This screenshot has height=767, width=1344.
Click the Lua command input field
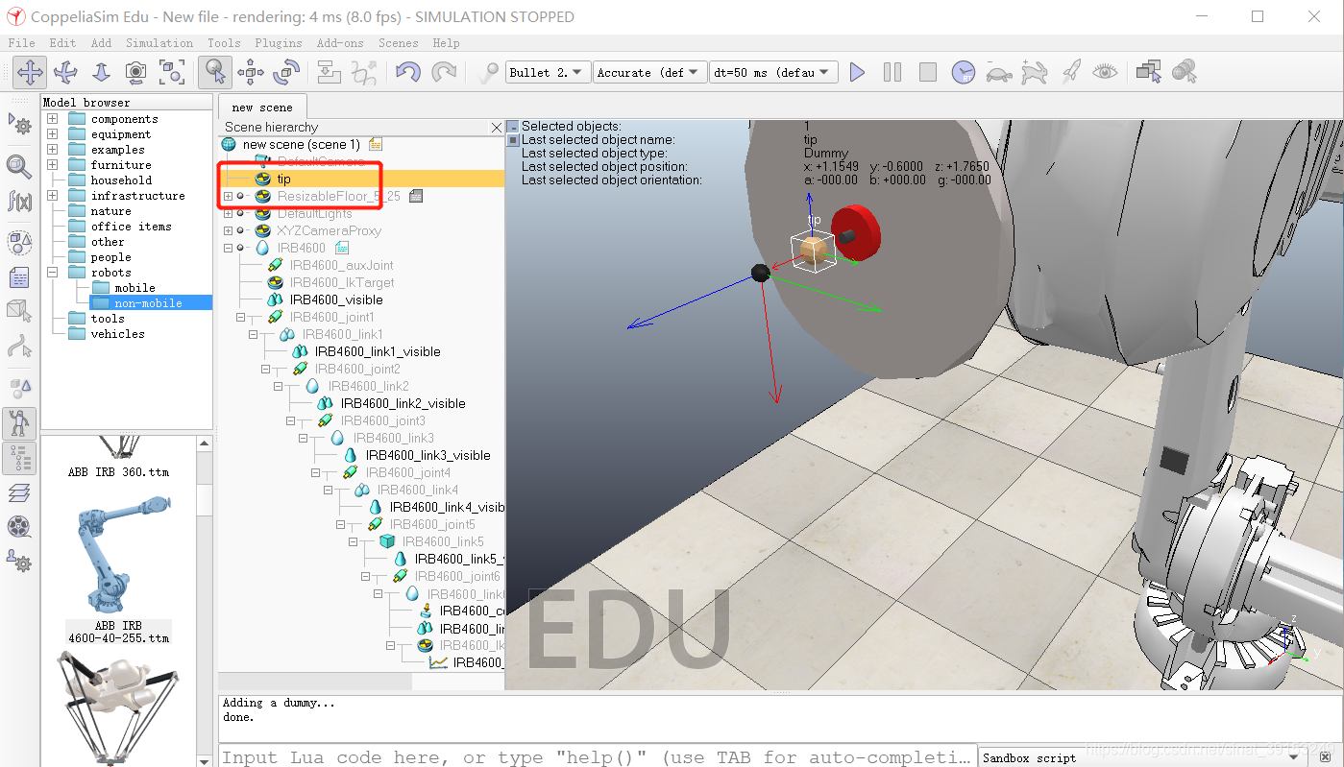[x=598, y=756]
